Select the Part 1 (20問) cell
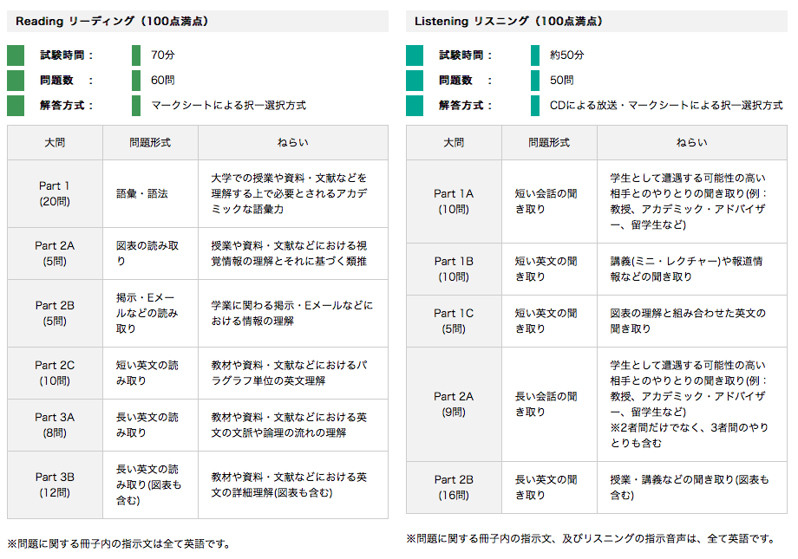Screen dimensions: 798x559 (55, 194)
